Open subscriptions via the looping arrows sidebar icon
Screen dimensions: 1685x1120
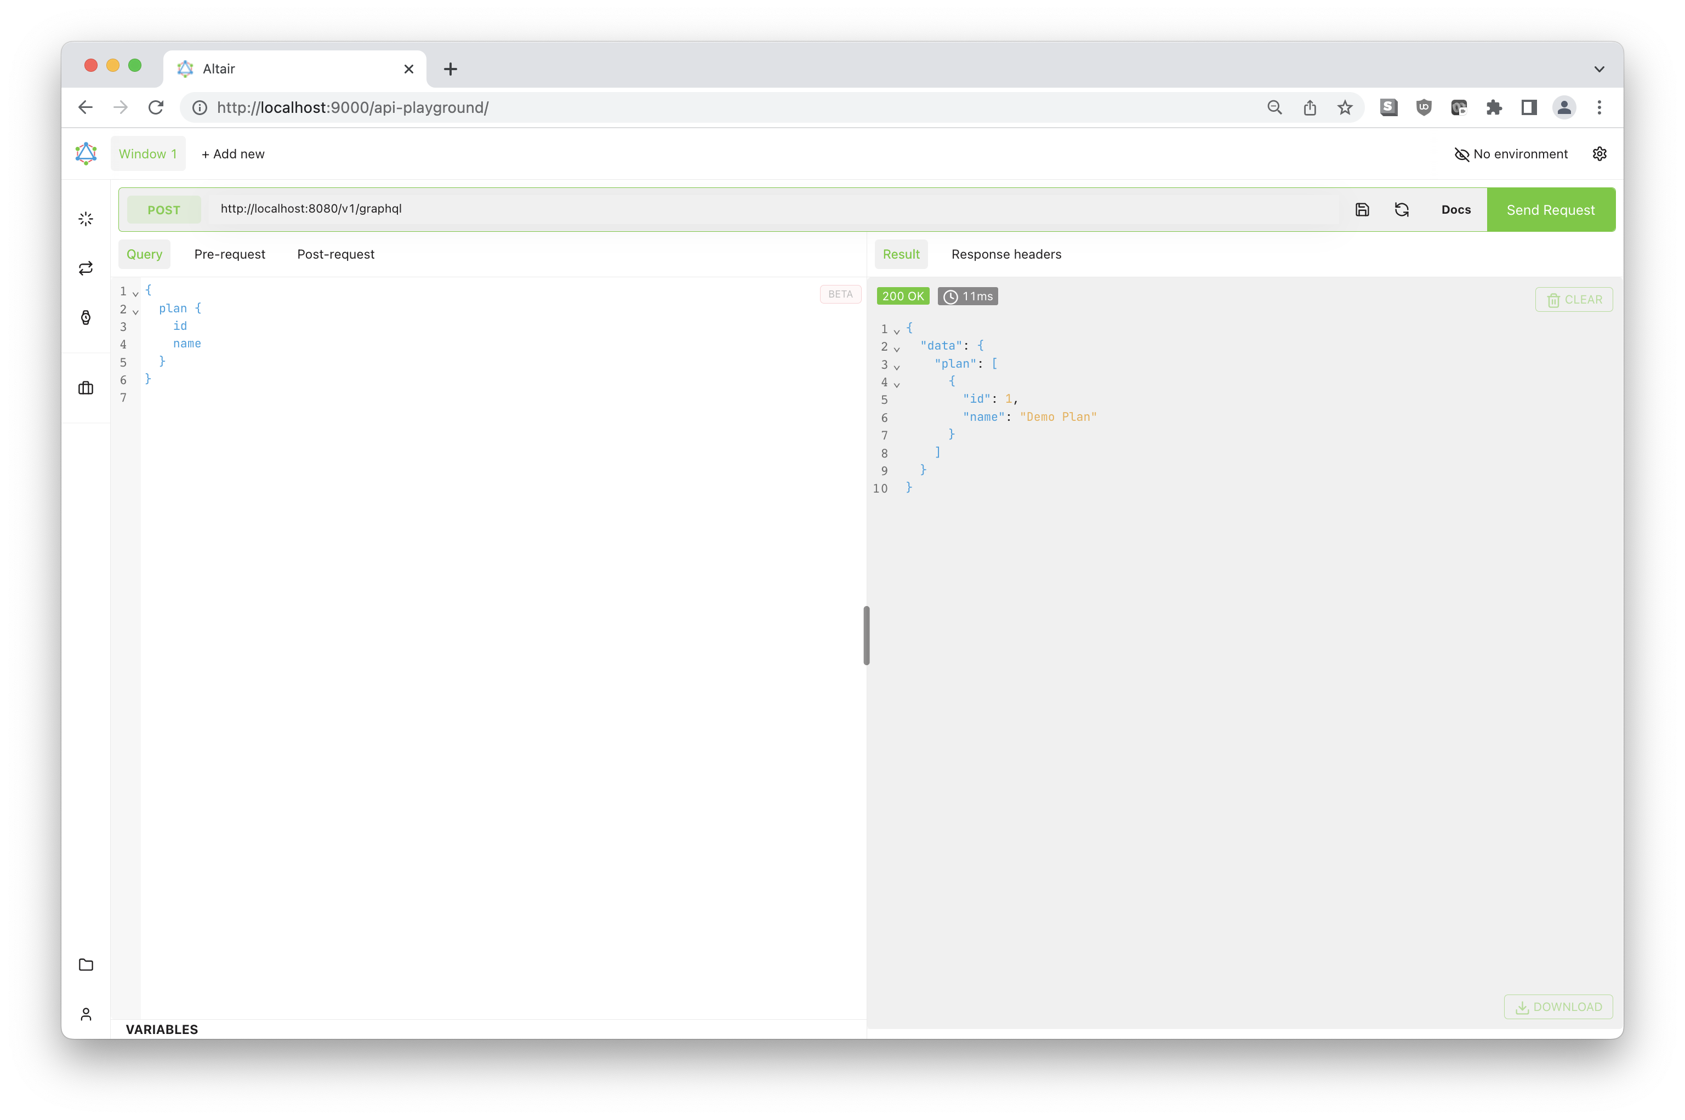86,268
